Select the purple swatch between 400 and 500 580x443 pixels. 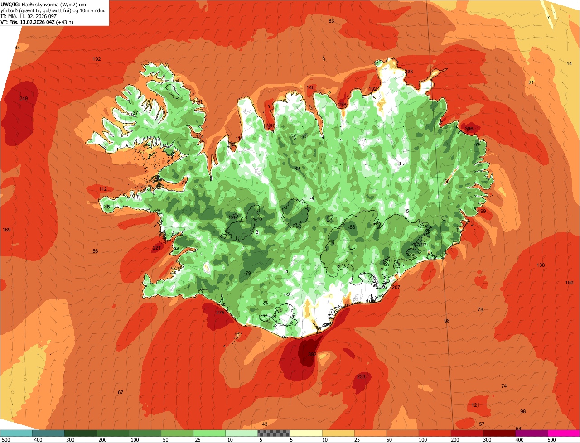coord(531,433)
